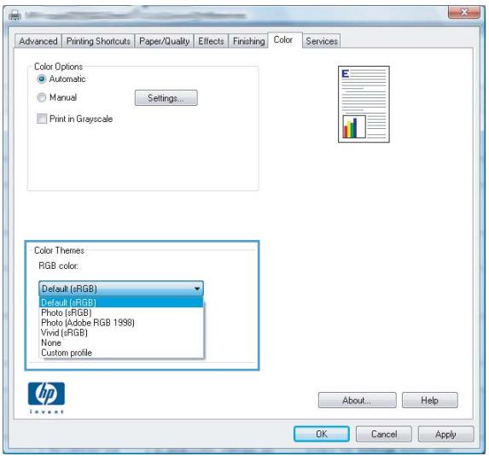Pick Photo (Adobe RGB 1998) option
489x456 pixels.
coord(121,323)
